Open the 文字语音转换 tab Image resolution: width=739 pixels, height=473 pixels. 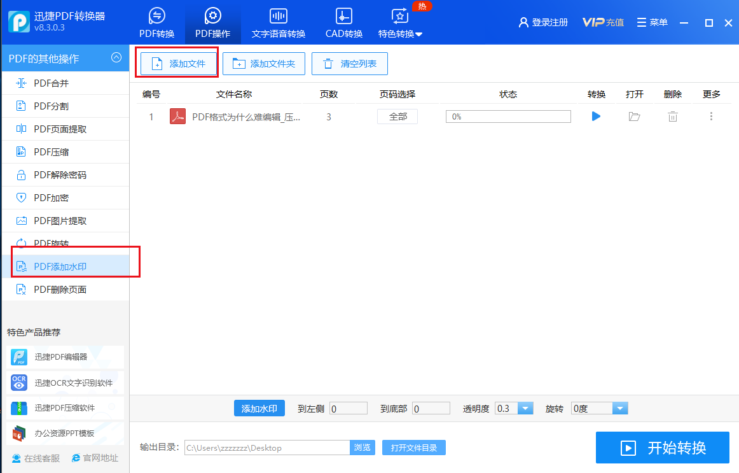(278, 23)
